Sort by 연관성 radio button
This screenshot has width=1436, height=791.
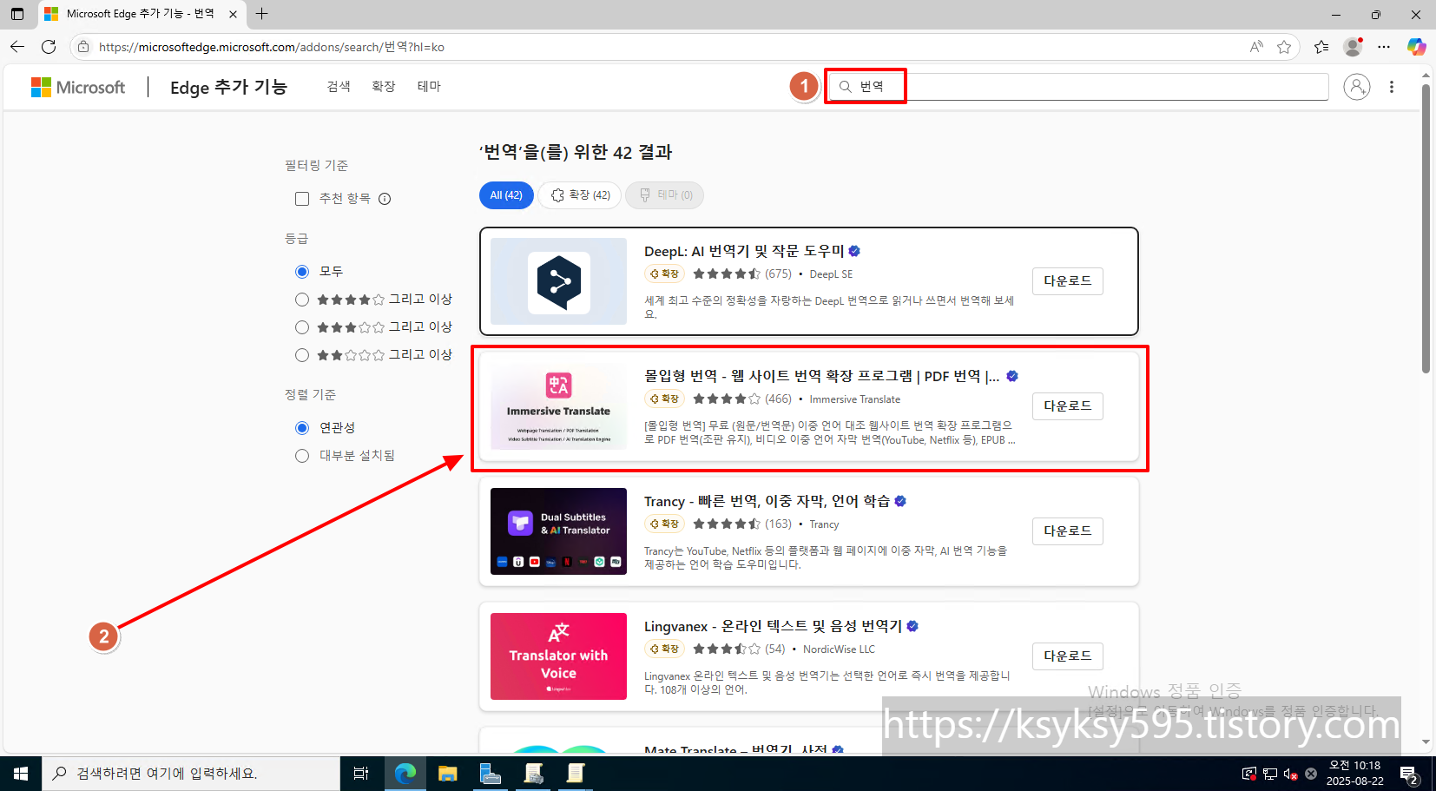coord(302,428)
